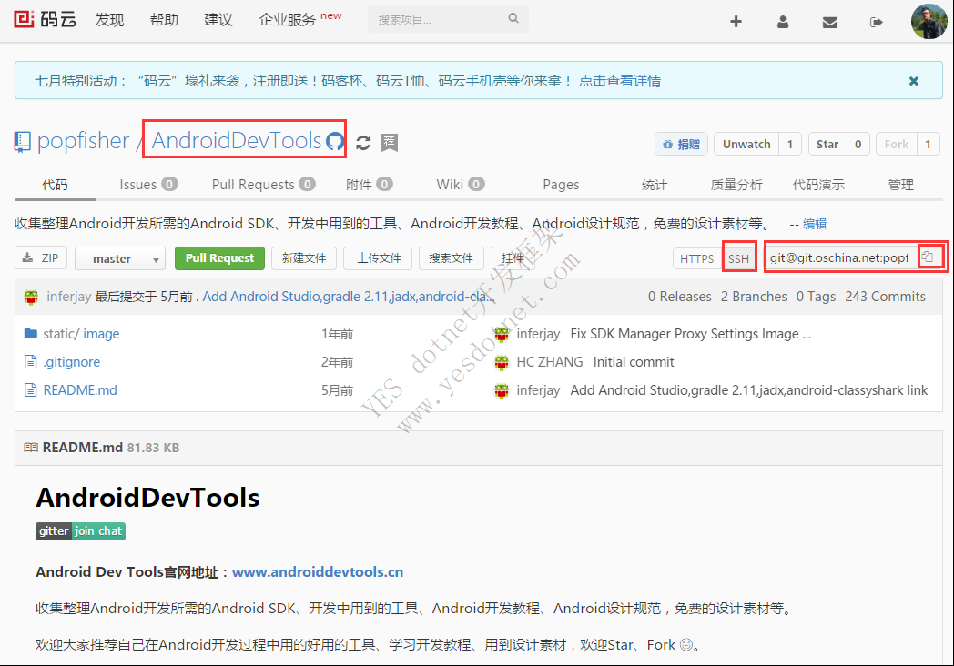The height and width of the screenshot is (666, 954).
Task: Click the 挂件 button
Action: [x=512, y=257]
